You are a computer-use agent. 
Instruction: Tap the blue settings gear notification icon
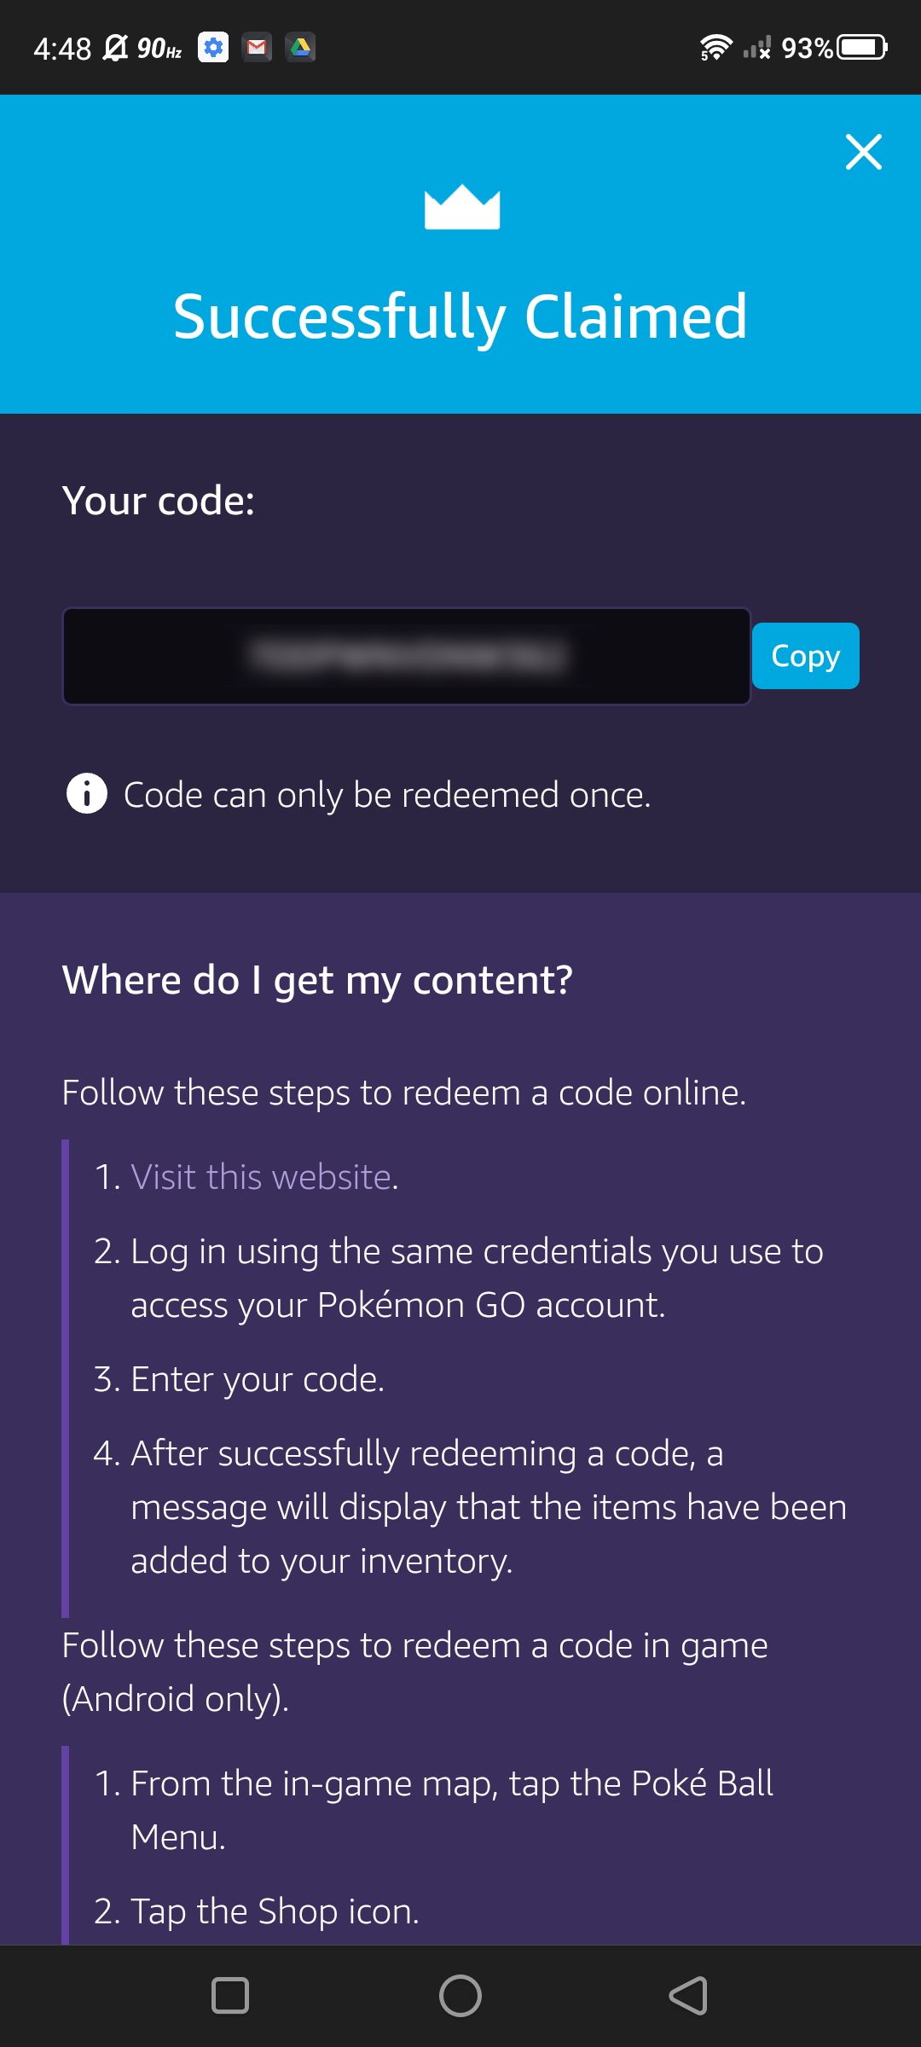click(x=213, y=48)
